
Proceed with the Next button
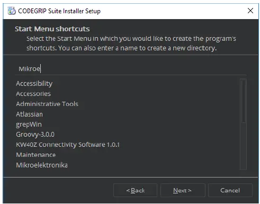pos(183,190)
